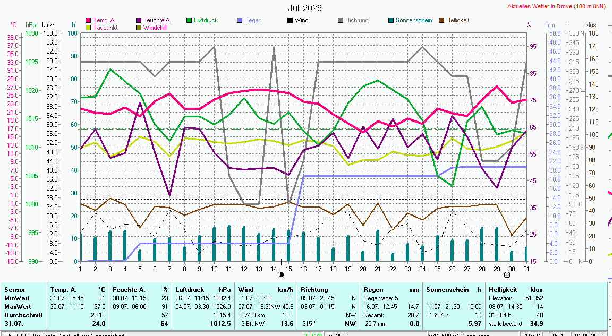Click day '31' on the x-axis
The width and height of the screenshot is (612, 336).
click(526, 269)
